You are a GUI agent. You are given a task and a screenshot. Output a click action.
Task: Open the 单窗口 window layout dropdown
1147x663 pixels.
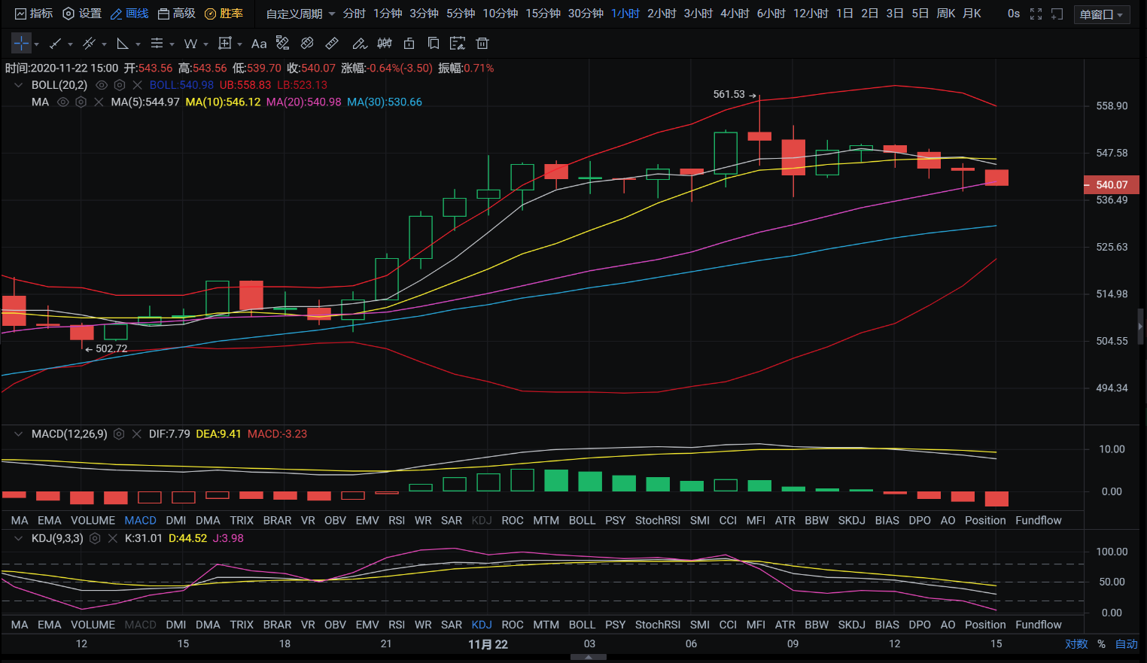point(1104,14)
